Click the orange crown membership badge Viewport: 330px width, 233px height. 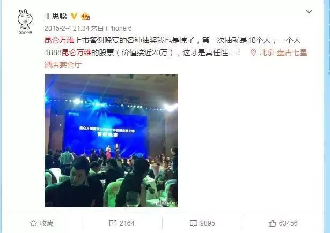(x=85, y=16)
